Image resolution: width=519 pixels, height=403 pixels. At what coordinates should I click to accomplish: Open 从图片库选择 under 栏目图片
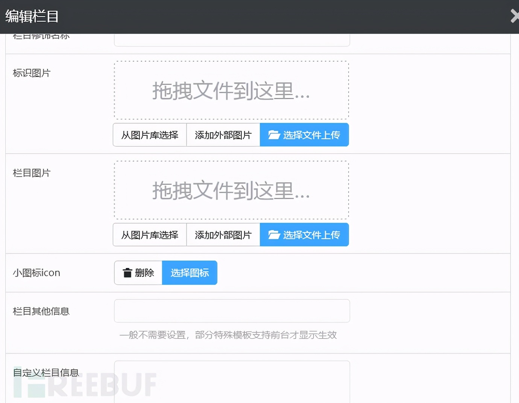click(149, 235)
